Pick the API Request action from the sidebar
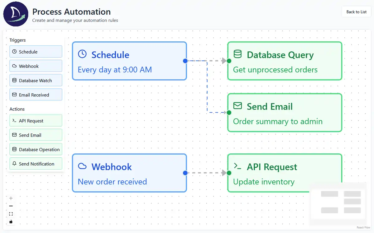 pos(36,121)
